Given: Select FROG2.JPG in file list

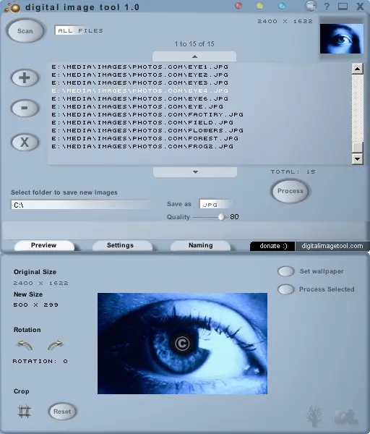Looking at the screenshot, I should tap(142, 146).
